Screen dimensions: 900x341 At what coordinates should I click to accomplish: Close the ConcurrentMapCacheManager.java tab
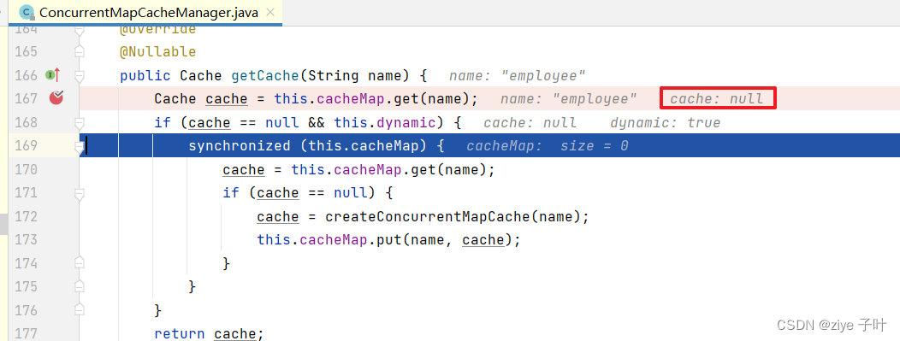[x=271, y=12]
